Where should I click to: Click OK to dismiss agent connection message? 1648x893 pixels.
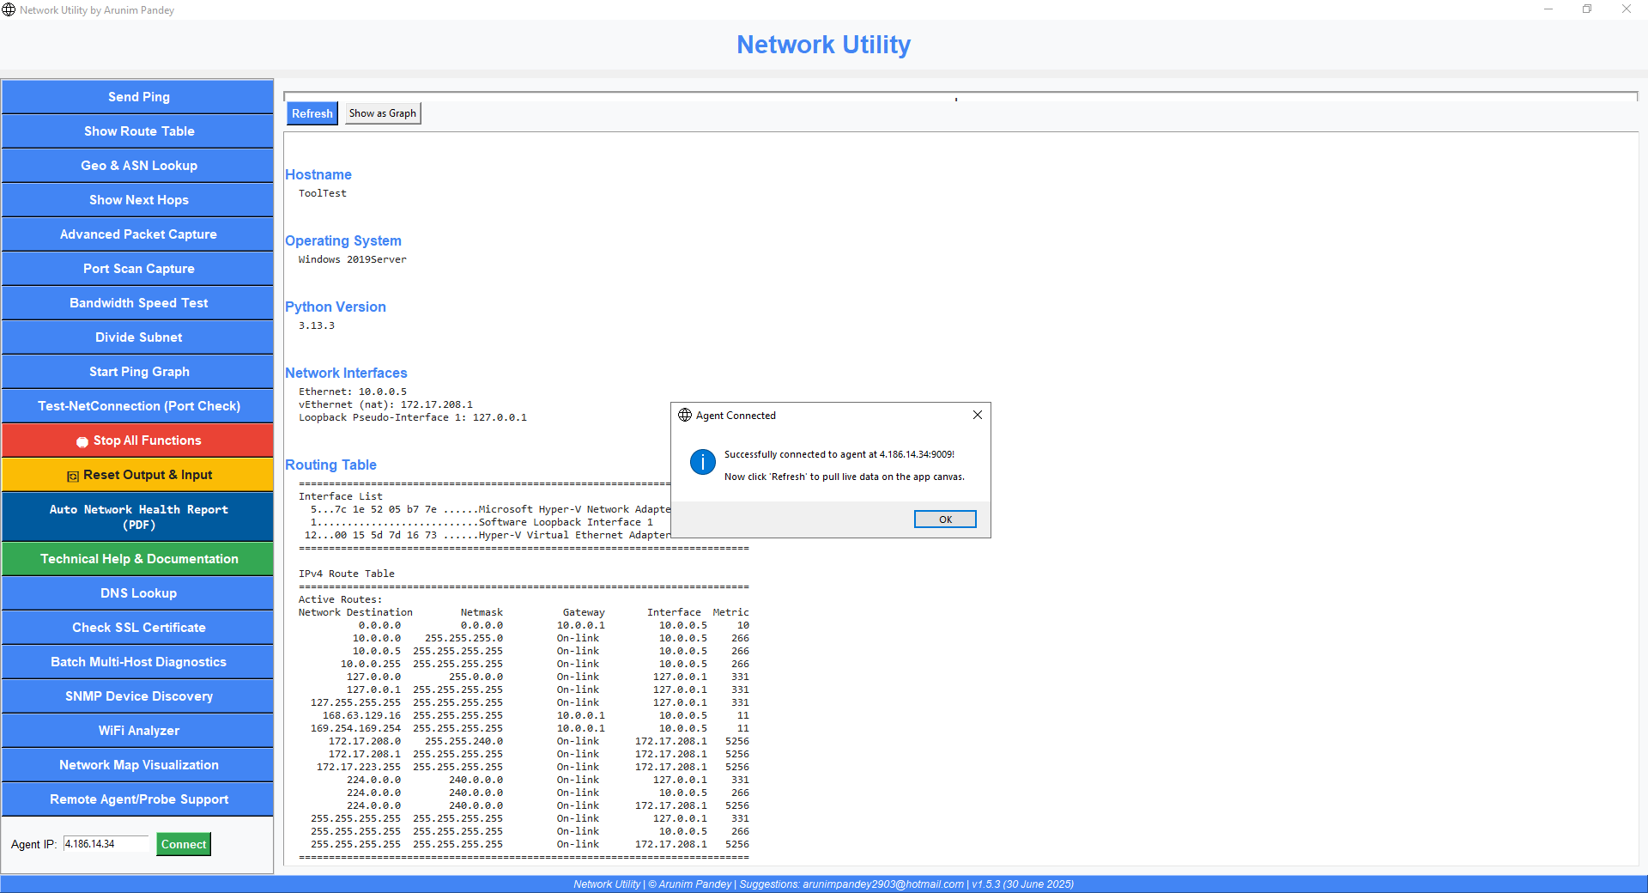(x=944, y=519)
